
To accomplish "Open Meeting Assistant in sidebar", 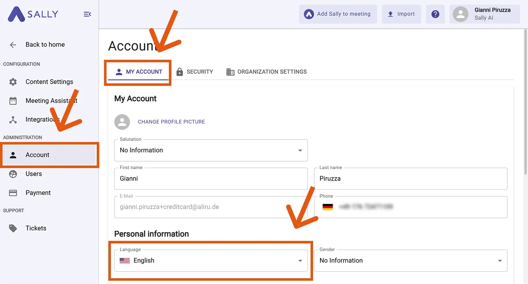I will tap(49, 101).
